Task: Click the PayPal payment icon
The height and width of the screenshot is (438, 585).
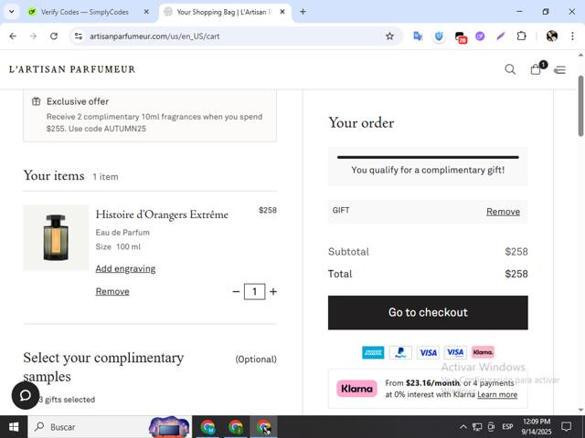Action: tap(400, 352)
